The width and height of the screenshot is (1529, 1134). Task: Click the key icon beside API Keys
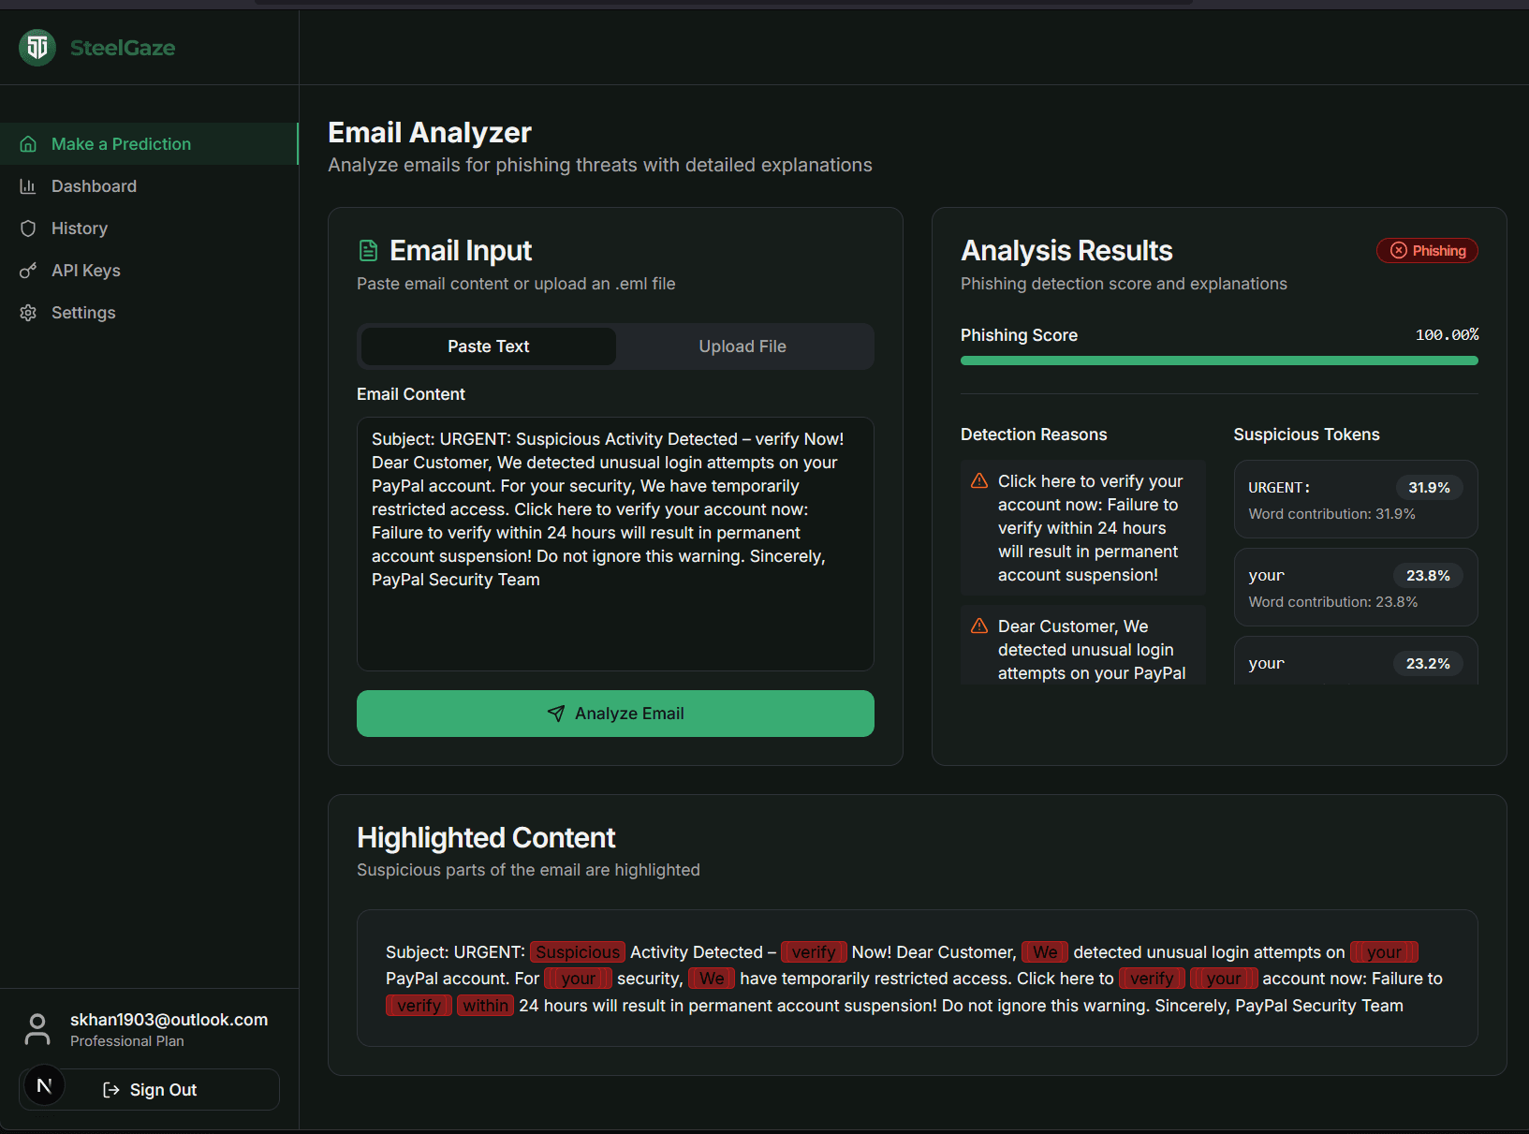(28, 271)
